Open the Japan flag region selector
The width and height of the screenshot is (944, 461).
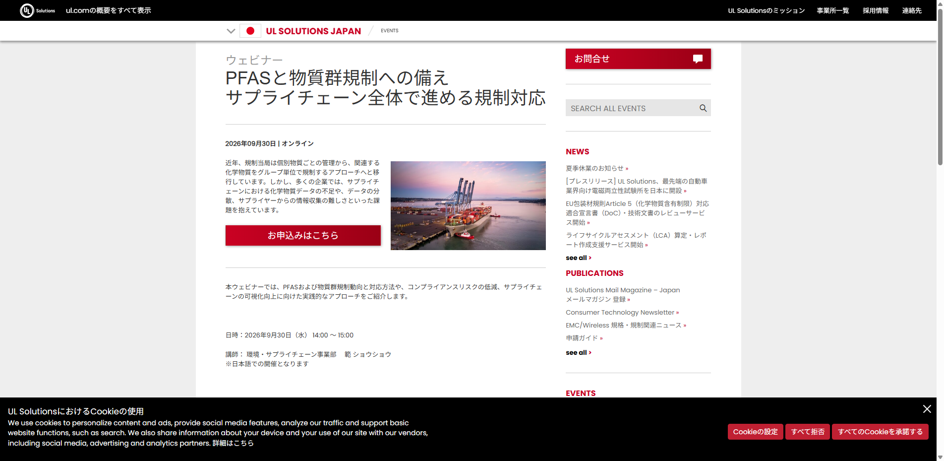250,31
